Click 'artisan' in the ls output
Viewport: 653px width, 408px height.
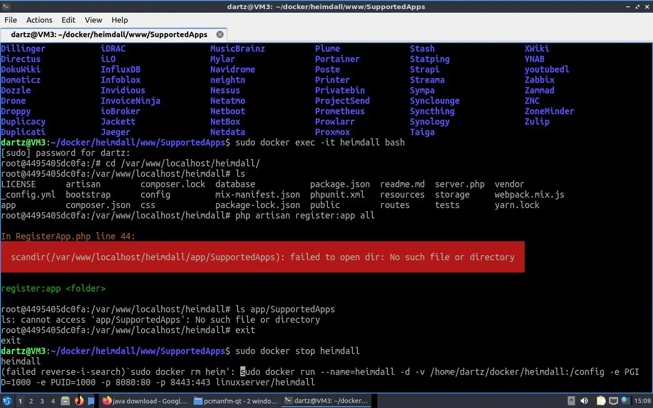click(x=83, y=184)
